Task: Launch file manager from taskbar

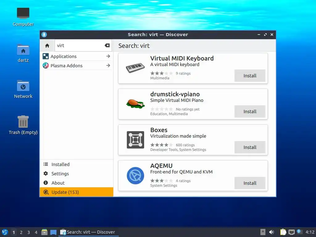Action: tap(44, 232)
